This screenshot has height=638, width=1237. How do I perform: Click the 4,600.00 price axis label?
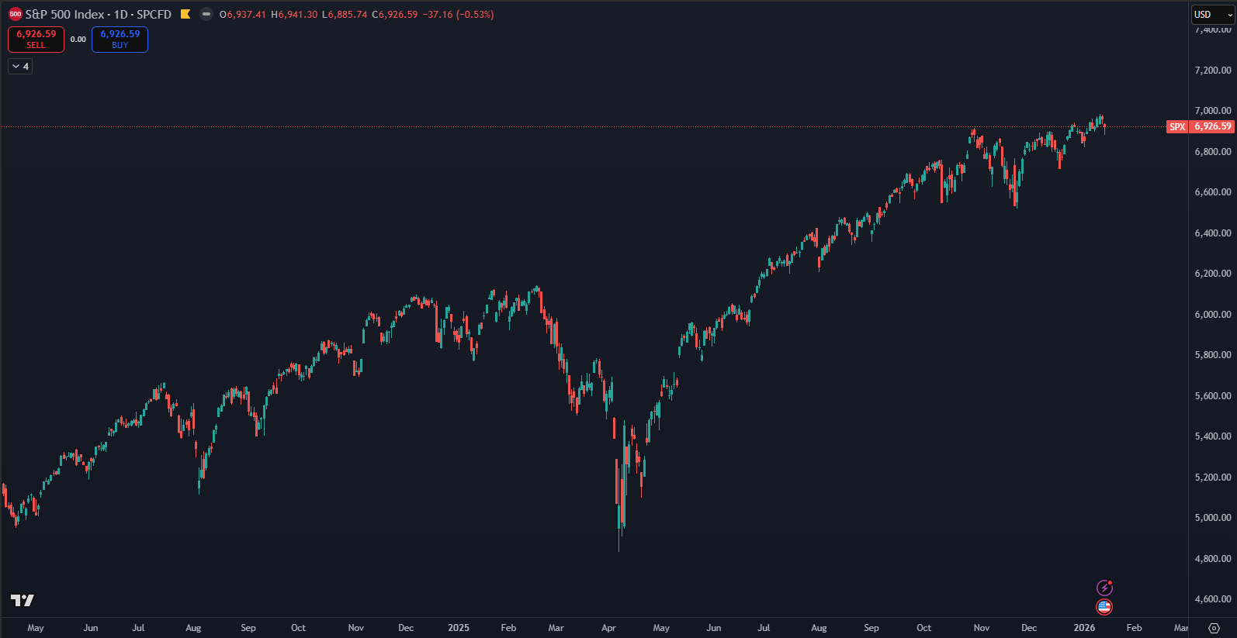coord(1213,599)
